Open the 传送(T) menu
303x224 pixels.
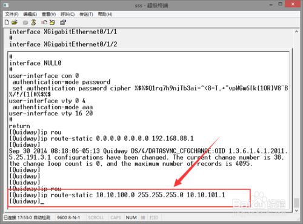coord(86,14)
